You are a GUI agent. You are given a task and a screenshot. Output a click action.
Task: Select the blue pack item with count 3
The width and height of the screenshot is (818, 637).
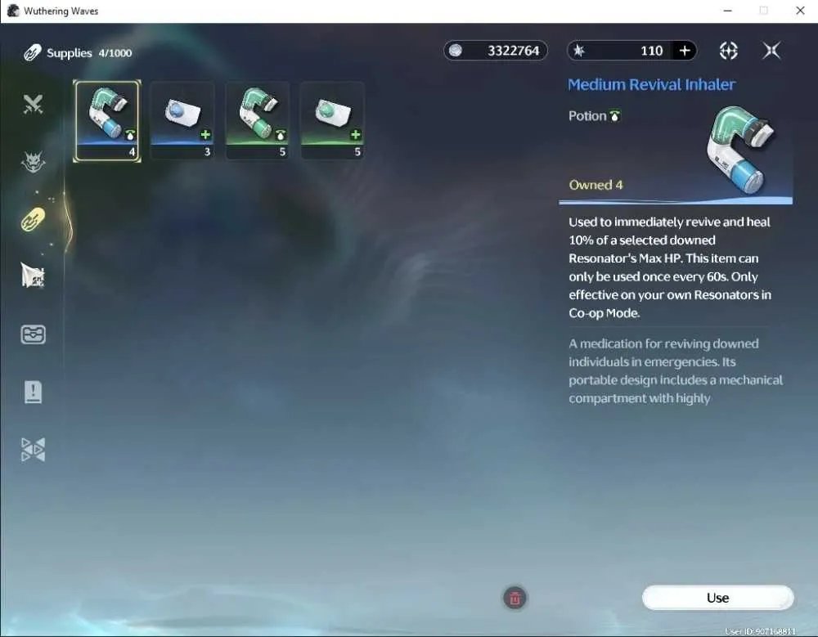[182, 120]
